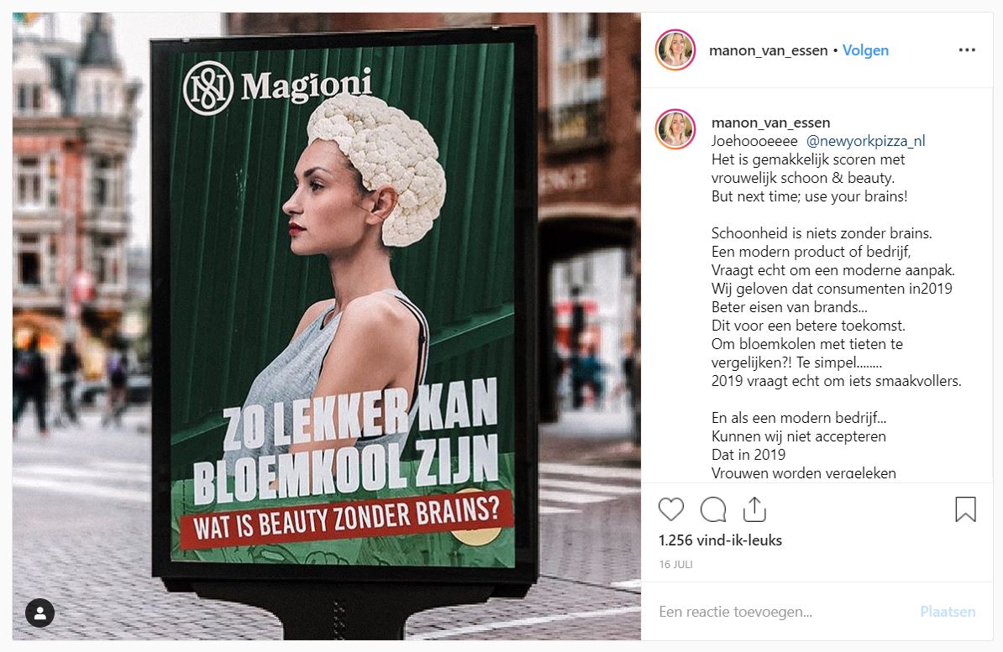Click the Magioni logo on the poster
This screenshot has height=652, width=1003.
coord(277,87)
